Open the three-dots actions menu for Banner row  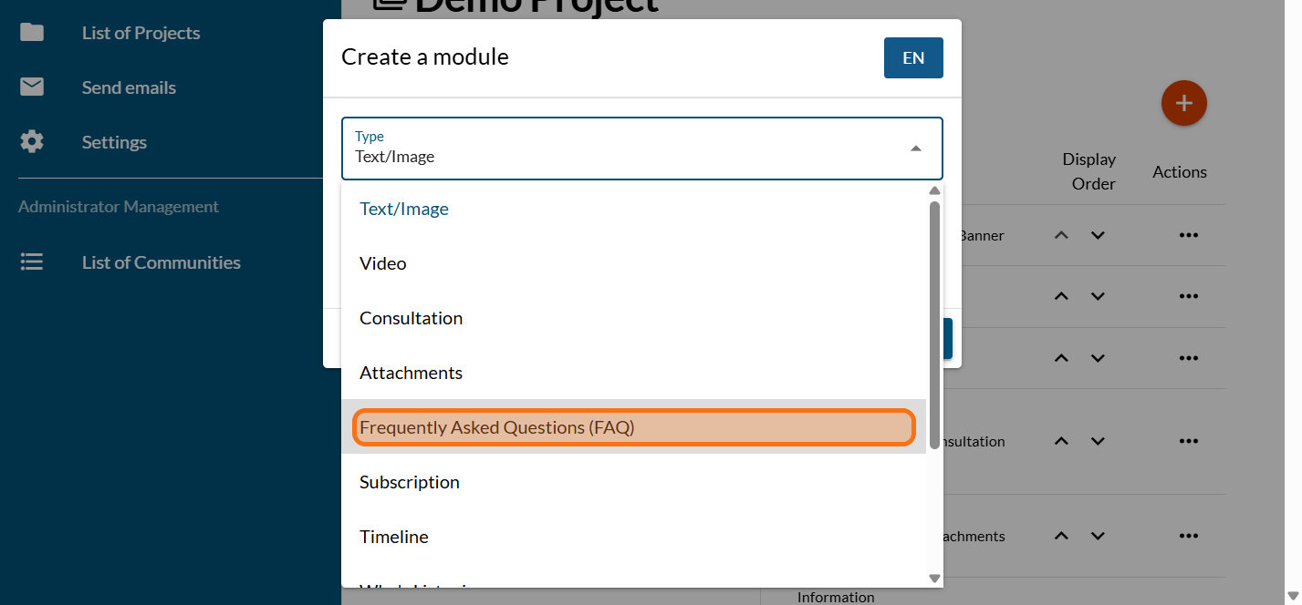[1187, 235]
